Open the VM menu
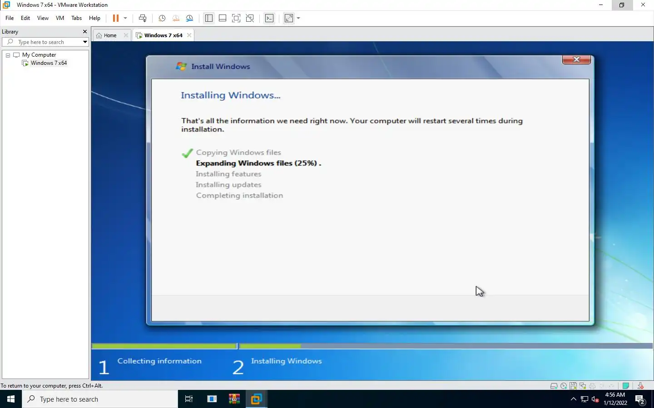 tap(60, 18)
